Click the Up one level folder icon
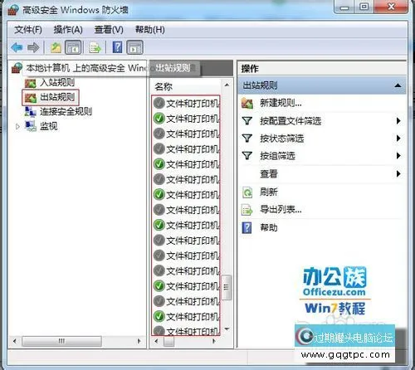Image resolution: width=415 pixels, height=370 pixels. [56, 47]
